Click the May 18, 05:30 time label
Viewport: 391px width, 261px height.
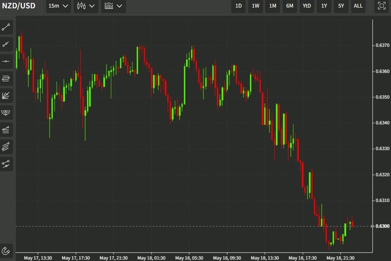click(x=189, y=258)
